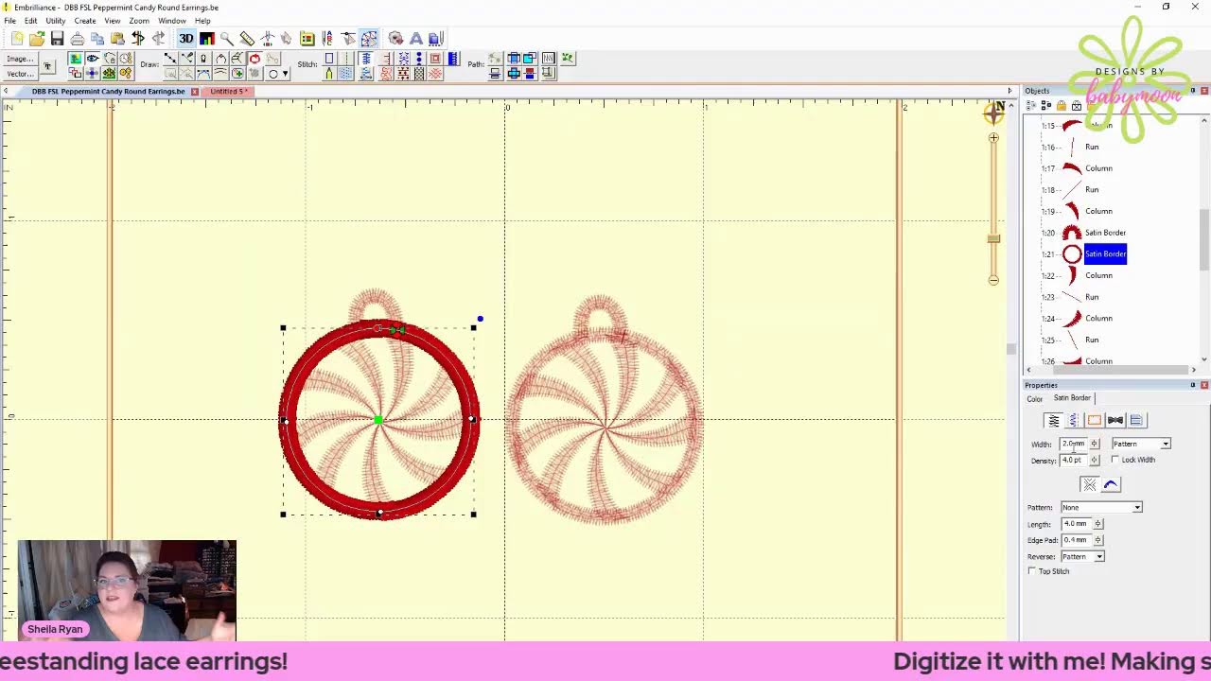Open the Edit menu
Screen dimensions: 1211x681
click(x=31, y=21)
